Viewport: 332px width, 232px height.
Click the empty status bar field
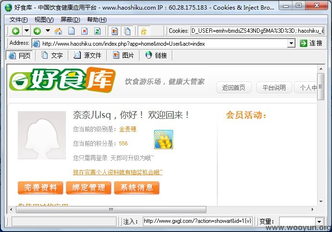click(64, 221)
